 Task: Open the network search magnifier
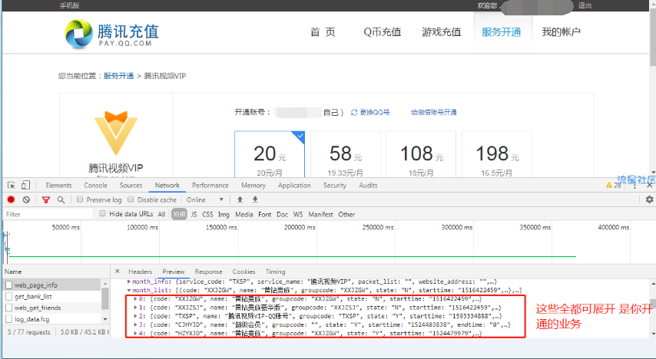click(x=61, y=199)
